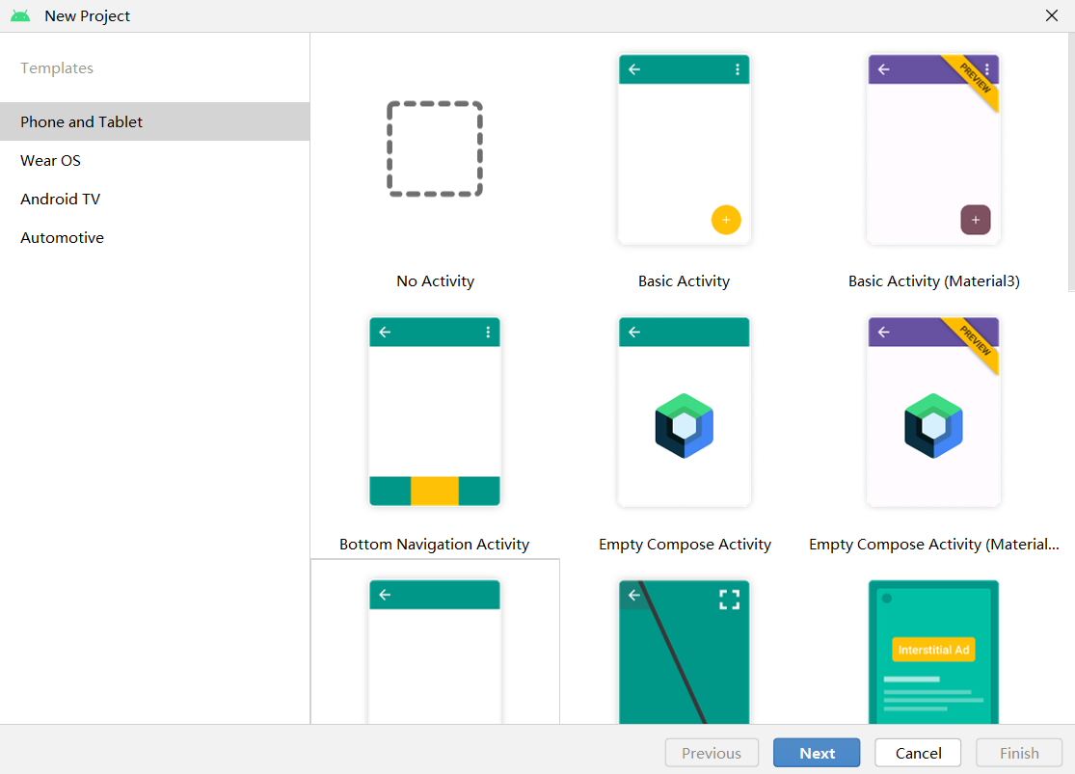Select the highlighted empty activity template thumbnail

click(435, 652)
